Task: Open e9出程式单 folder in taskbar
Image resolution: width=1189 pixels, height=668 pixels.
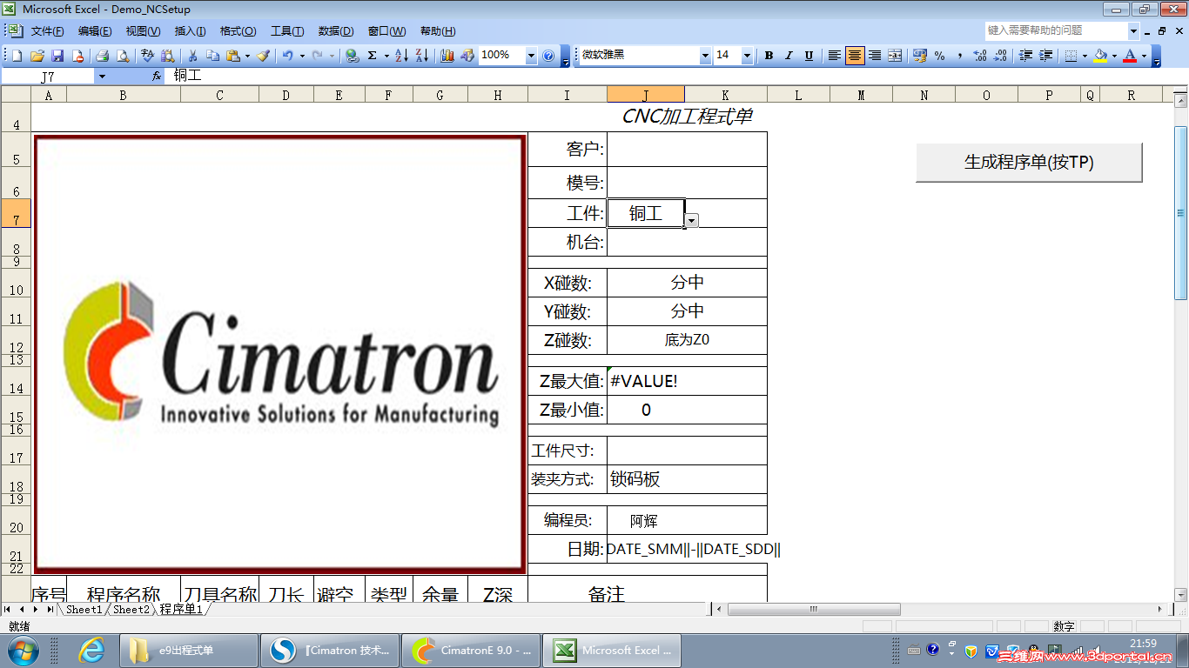Action: [189, 650]
